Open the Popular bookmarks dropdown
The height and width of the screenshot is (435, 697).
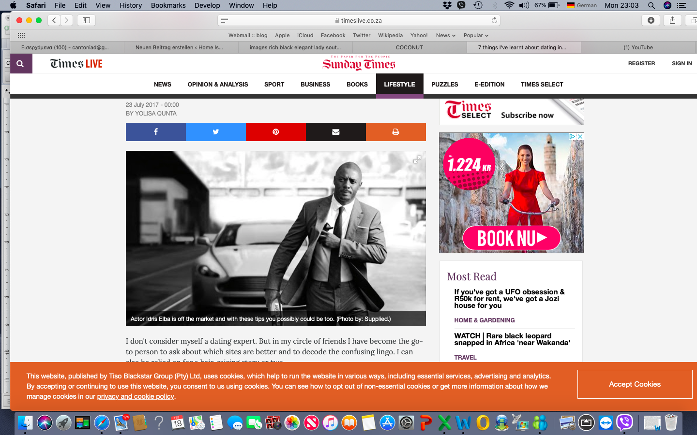tap(476, 35)
